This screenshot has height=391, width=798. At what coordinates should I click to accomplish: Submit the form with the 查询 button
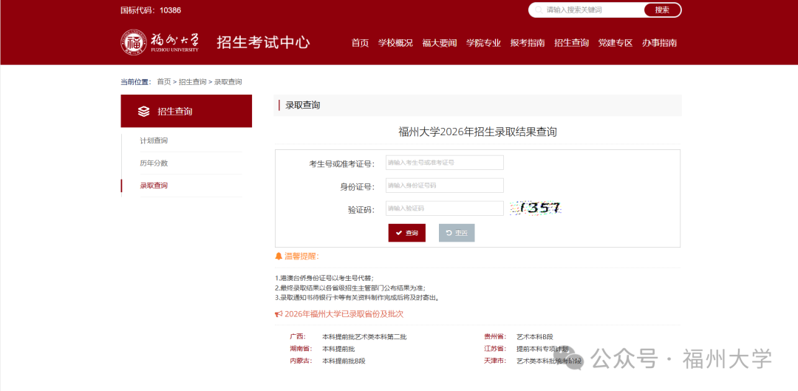coord(406,233)
